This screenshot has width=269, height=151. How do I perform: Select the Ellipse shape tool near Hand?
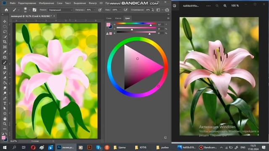point(5,114)
